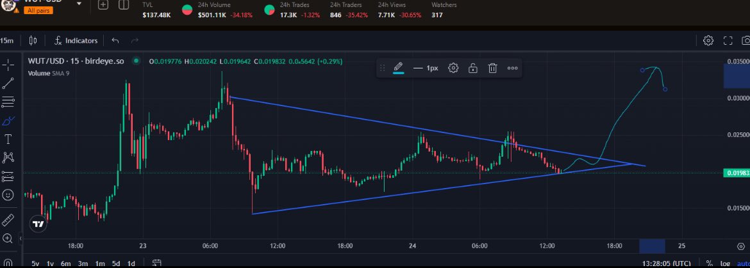
Task: Delete the selected drawing with trash icon
Action: tap(493, 68)
